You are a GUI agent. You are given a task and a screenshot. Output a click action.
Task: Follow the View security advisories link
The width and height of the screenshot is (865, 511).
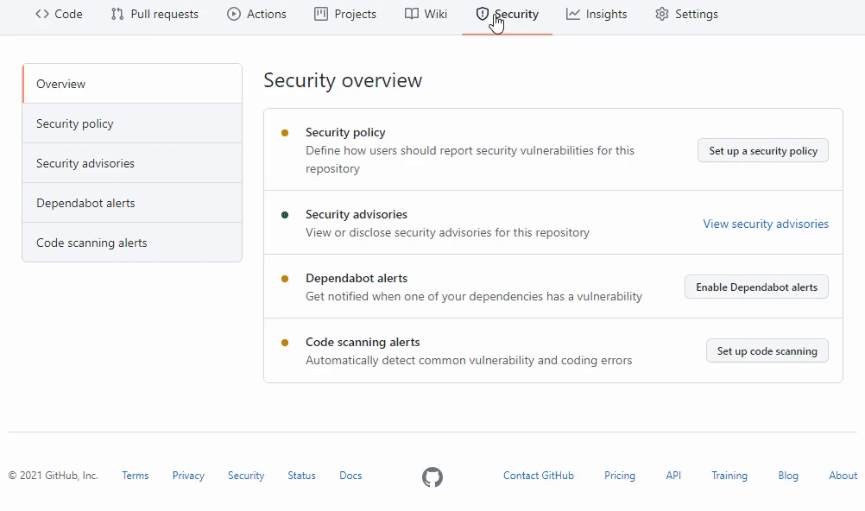tap(765, 224)
